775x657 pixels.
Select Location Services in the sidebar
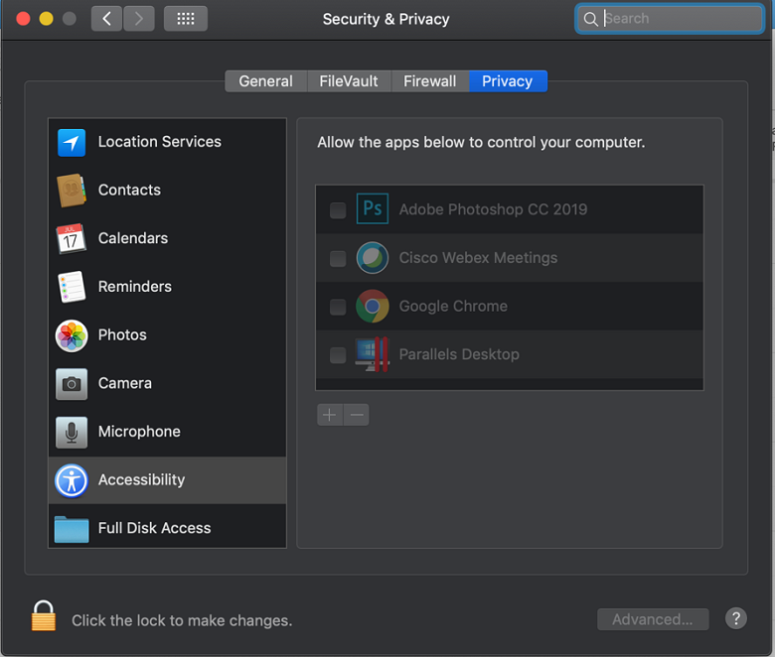pos(159,142)
